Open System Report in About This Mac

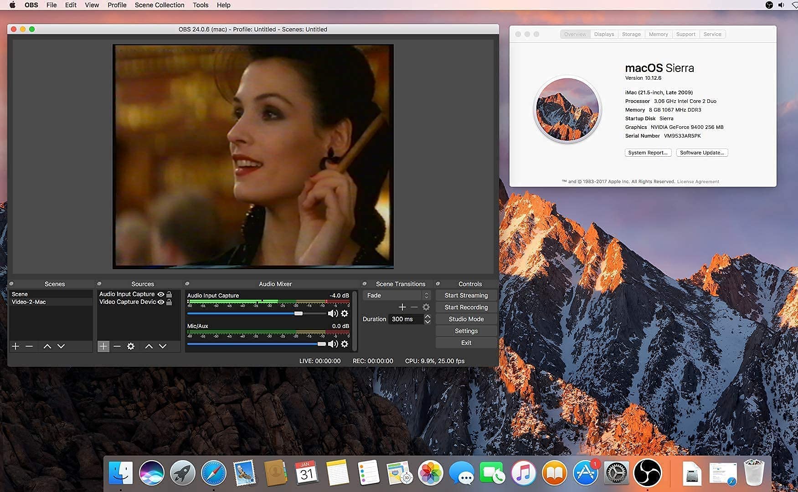click(648, 153)
